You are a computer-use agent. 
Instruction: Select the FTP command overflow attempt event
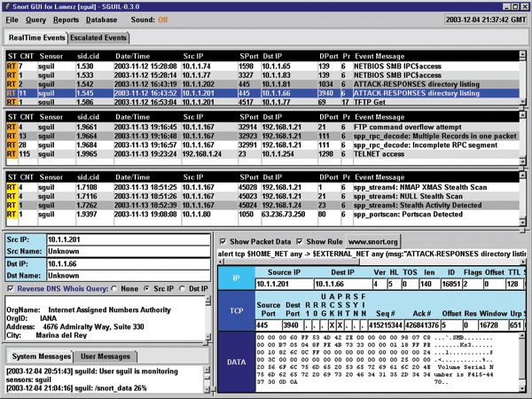pyautogui.click(x=266, y=127)
